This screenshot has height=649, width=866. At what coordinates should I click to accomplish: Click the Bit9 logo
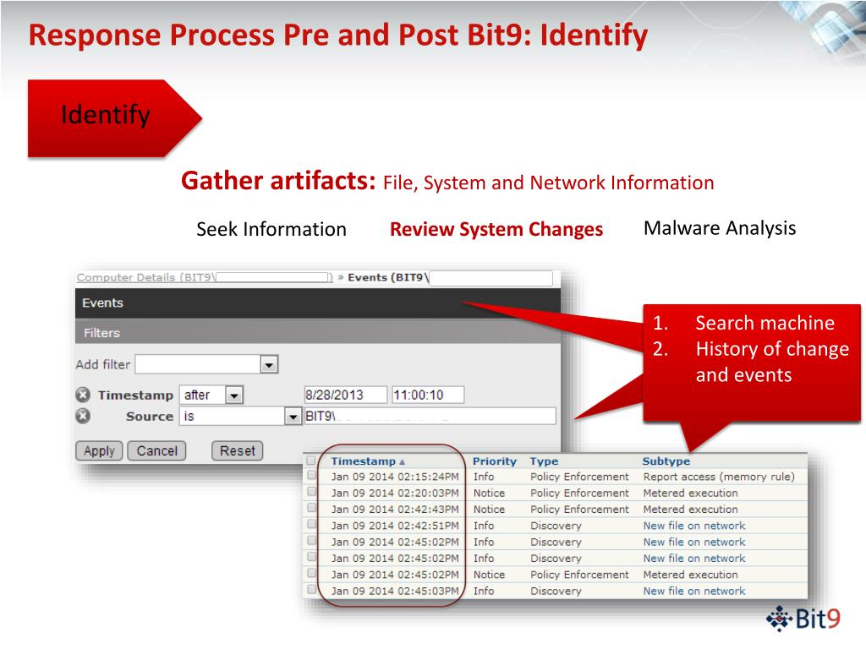tap(803, 619)
